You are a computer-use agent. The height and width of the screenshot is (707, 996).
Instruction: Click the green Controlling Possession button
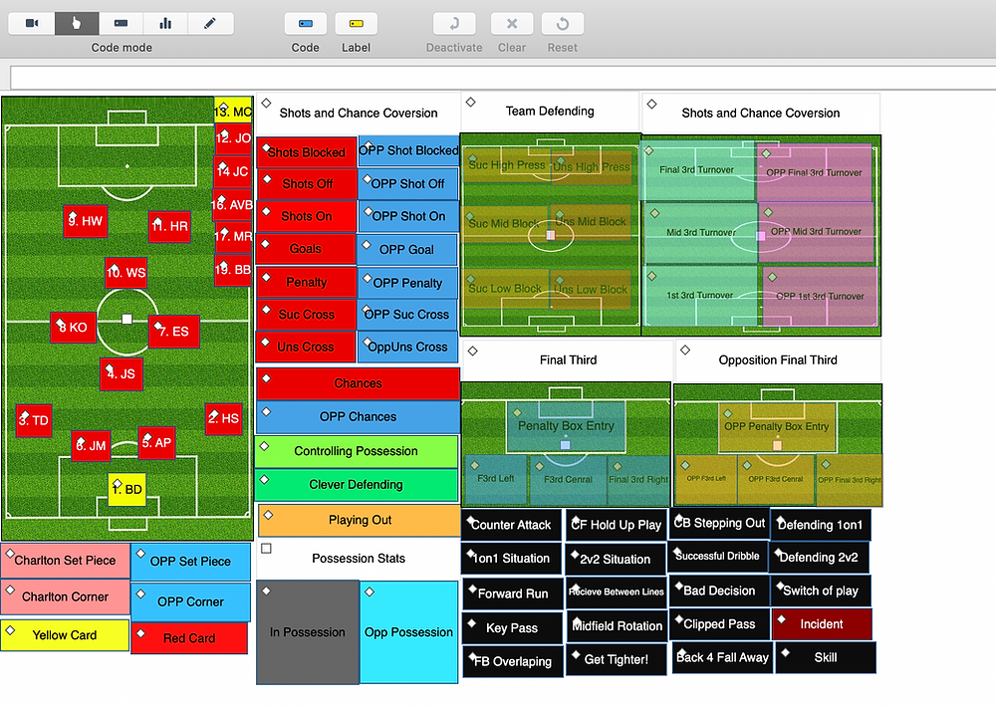point(357,452)
